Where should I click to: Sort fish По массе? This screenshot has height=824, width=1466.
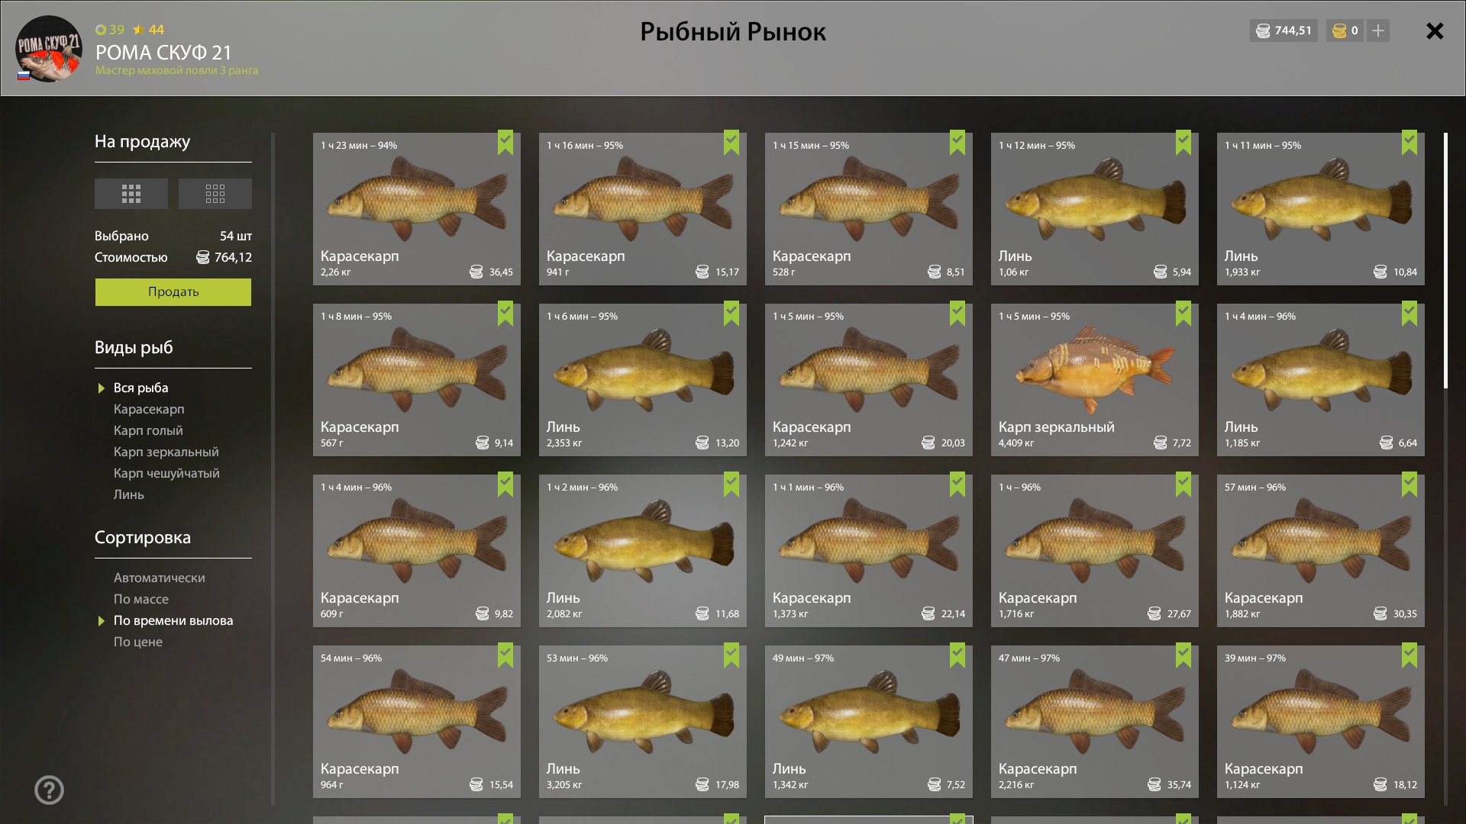point(140,599)
